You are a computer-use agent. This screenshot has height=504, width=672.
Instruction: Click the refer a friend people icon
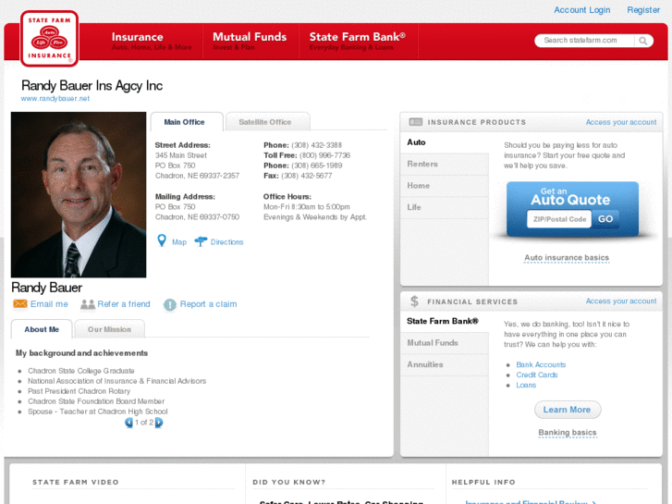[x=88, y=304]
